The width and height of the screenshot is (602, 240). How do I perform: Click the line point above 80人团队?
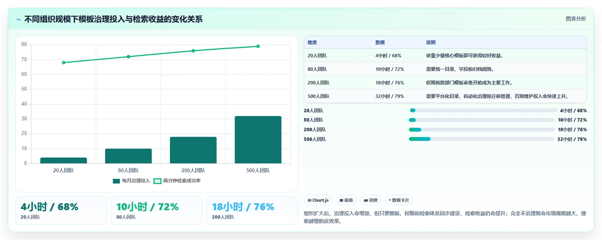(128, 57)
